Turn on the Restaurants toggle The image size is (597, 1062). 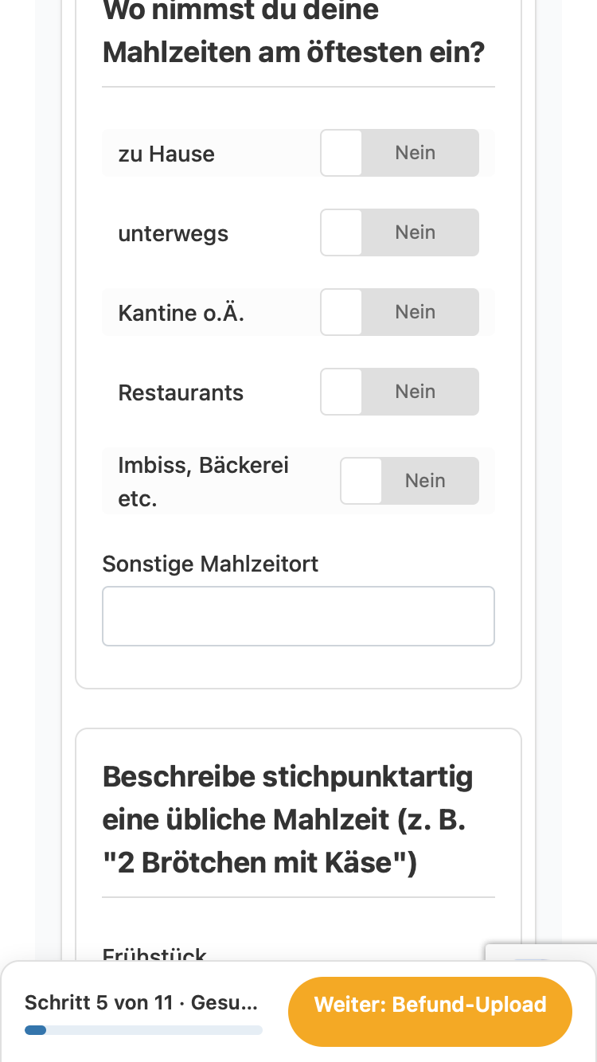click(400, 392)
